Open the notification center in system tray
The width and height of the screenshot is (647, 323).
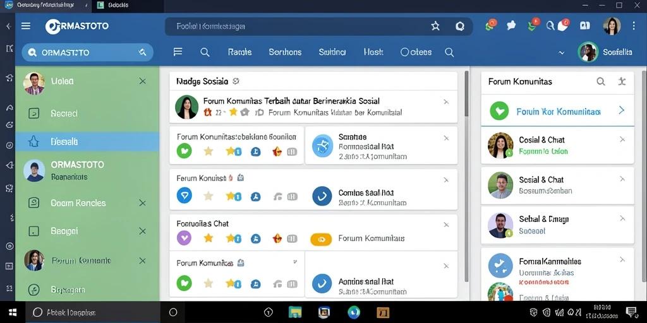click(631, 312)
